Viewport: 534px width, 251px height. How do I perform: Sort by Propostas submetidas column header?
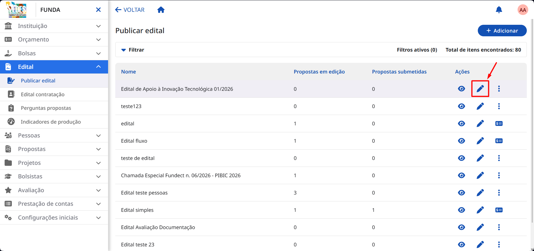(x=399, y=72)
